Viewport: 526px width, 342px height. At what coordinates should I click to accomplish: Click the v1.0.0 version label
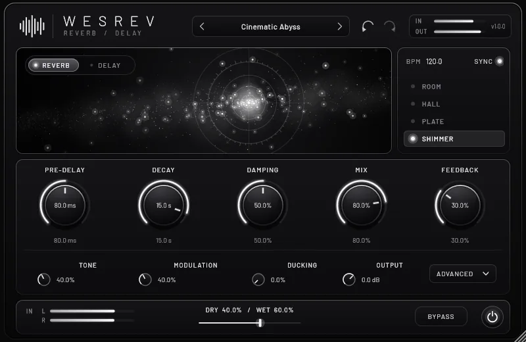(498, 26)
